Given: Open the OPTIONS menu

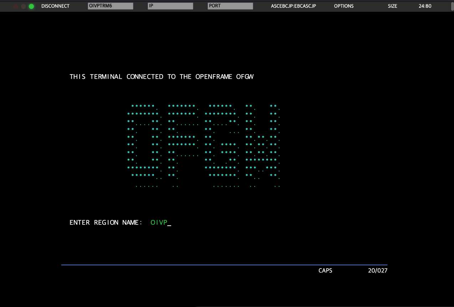Looking at the screenshot, I should coord(343,6).
